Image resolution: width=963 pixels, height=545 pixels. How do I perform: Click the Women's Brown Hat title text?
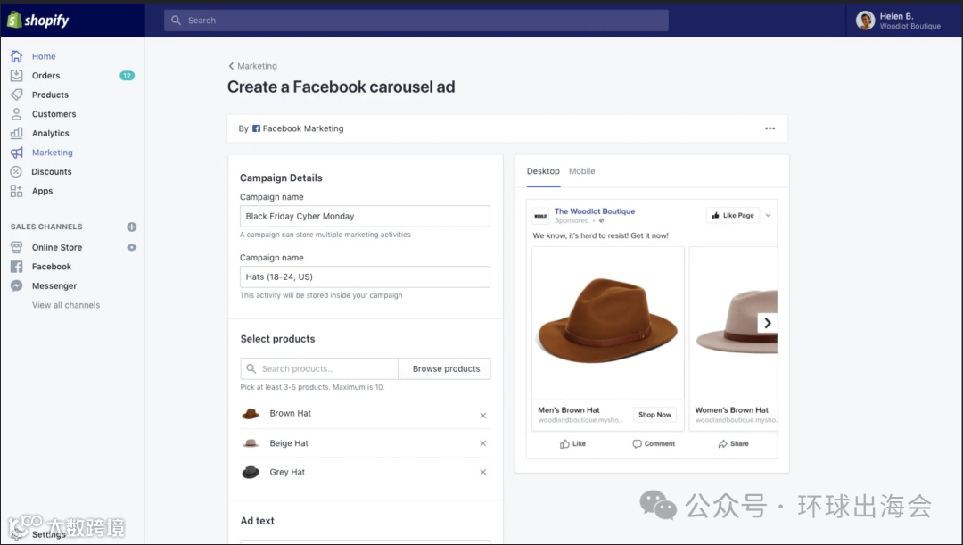731,409
